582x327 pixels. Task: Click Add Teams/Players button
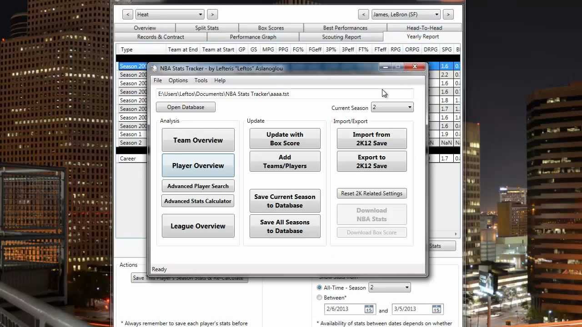click(285, 161)
